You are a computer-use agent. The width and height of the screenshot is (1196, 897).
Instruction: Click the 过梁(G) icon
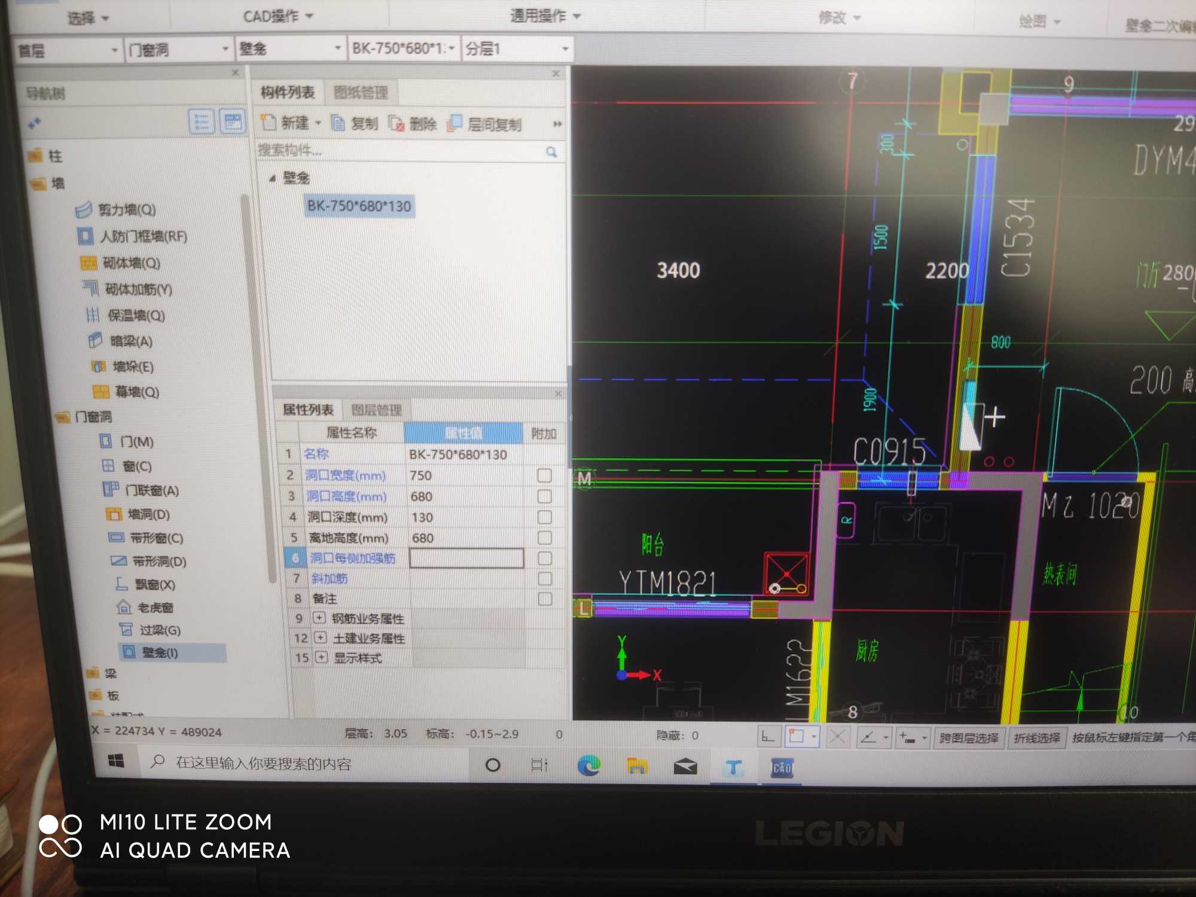tap(126, 630)
